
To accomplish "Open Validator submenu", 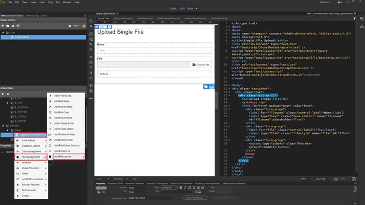I will pos(31,162).
